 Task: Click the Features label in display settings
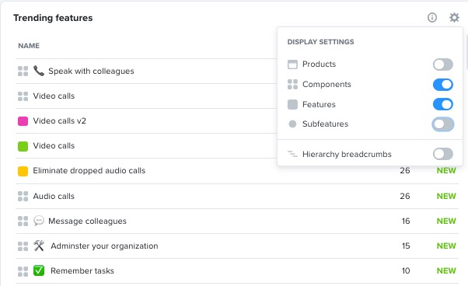click(x=319, y=104)
